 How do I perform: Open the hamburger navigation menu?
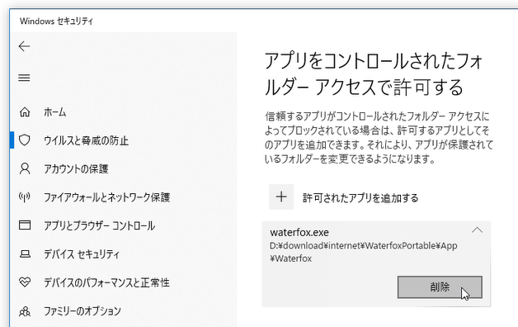point(24,78)
